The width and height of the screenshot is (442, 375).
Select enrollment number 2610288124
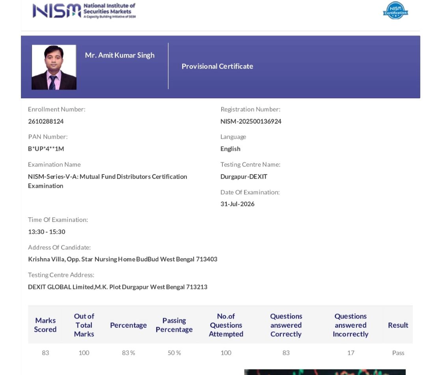coord(46,121)
